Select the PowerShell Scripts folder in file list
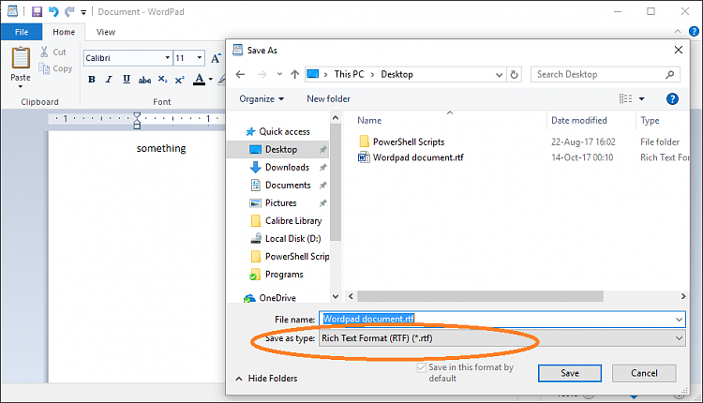 tap(409, 142)
